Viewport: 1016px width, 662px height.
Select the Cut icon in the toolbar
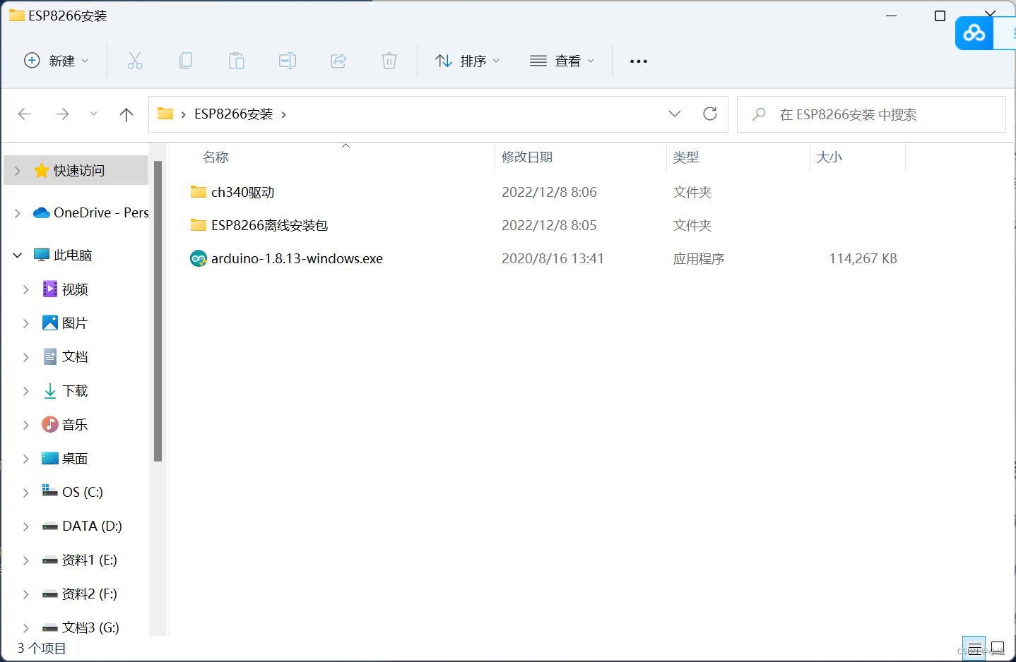(x=135, y=61)
